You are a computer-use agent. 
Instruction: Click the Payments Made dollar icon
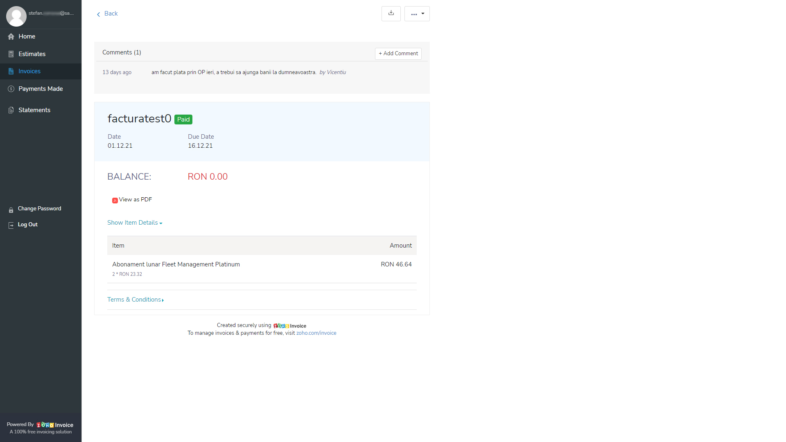click(x=11, y=89)
